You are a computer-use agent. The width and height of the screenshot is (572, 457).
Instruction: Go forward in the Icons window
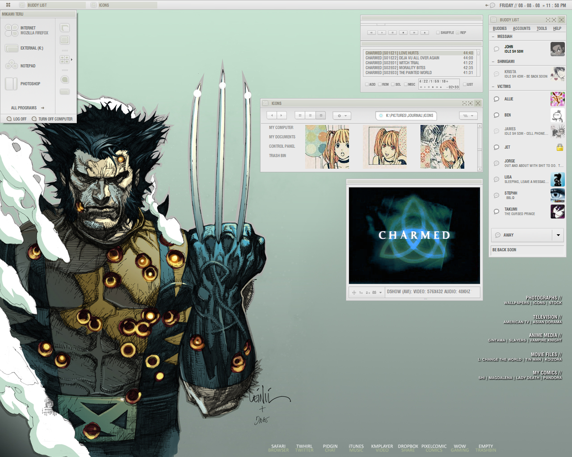coord(282,116)
